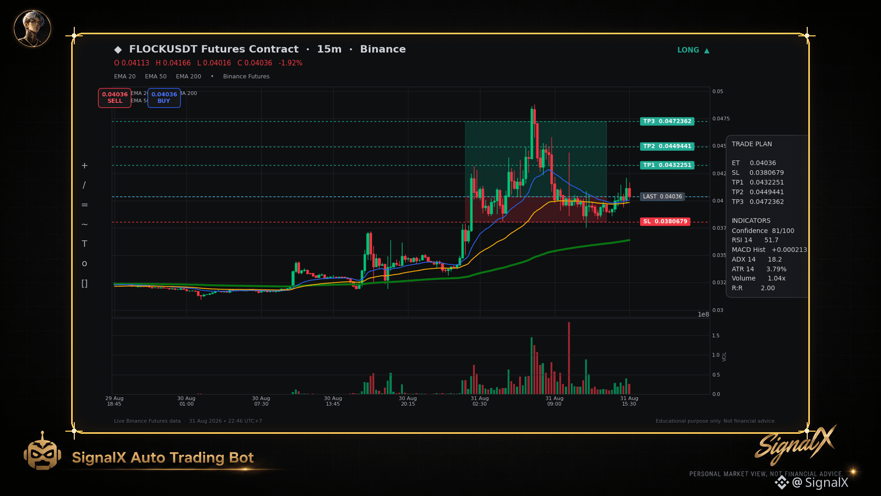This screenshot has height=496, width=881.
Task: Click the gold SignalX script logo
Action: (796, 444)
